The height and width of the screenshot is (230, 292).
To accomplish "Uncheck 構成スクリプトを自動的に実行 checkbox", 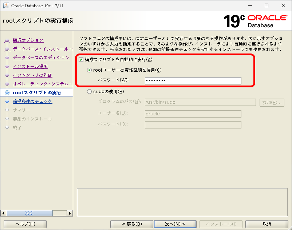I will click(81, 60).
